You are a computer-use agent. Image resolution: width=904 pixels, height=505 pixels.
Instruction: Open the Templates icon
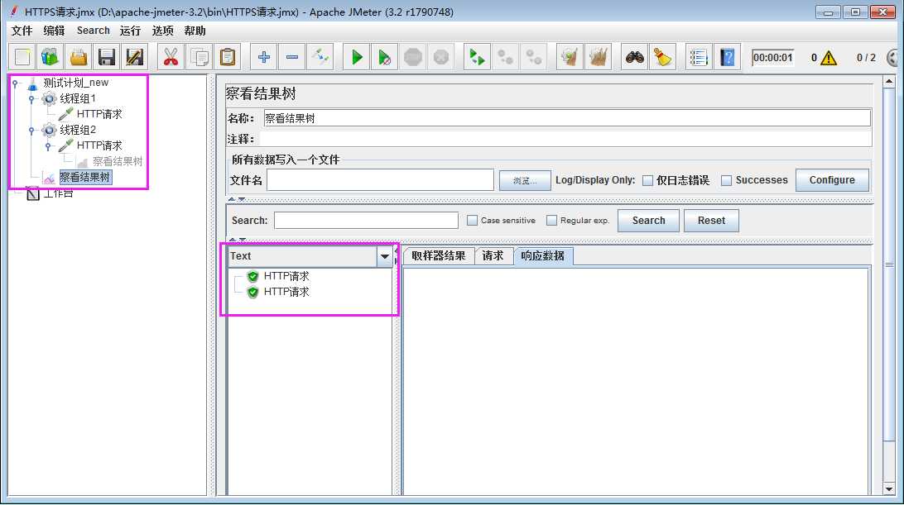coord(50,57)
